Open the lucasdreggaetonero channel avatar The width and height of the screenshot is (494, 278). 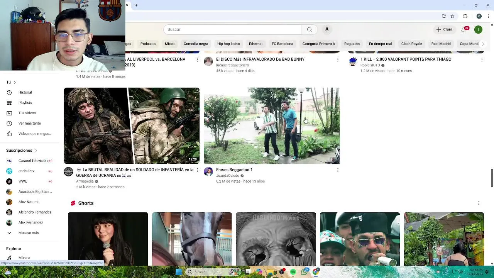pyautogui.click(x=208, y=61)
